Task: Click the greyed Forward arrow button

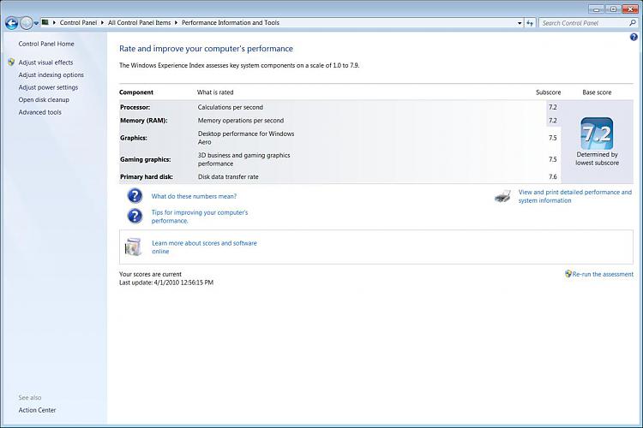Action: point(27,23)
